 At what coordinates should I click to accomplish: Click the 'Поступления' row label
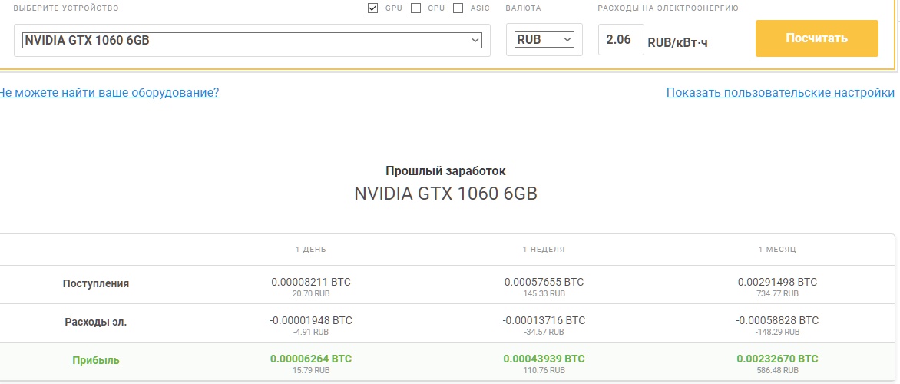96,283
